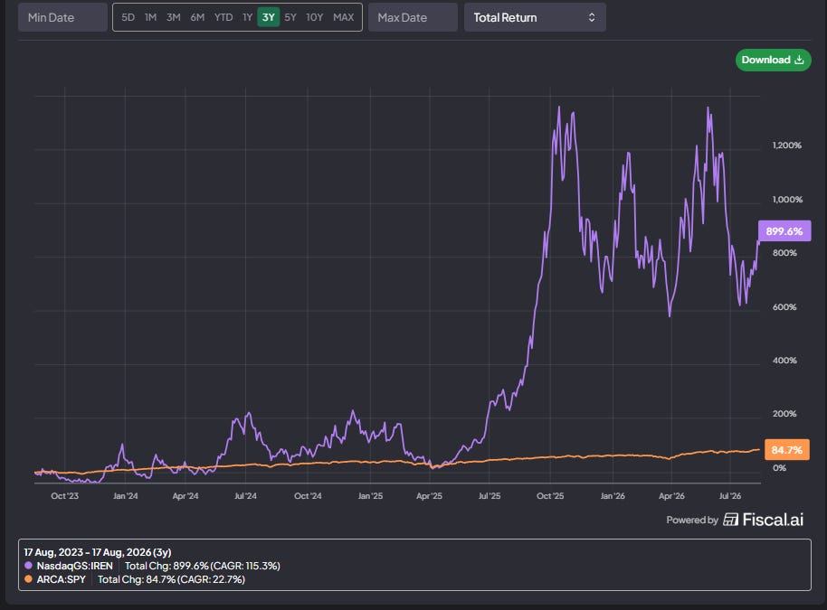Click the 899.6% IREN value label
Viewport: 827px width, 610px height.
point(784,231)
